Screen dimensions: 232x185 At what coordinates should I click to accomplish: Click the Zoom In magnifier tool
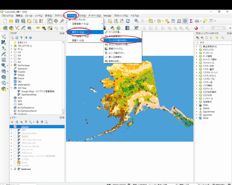pos(62,21)
